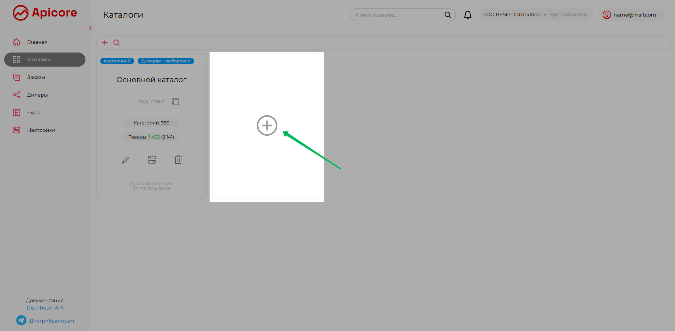
Task: Click the add new catalog plus circle
Action: click(x=267, y=125)
